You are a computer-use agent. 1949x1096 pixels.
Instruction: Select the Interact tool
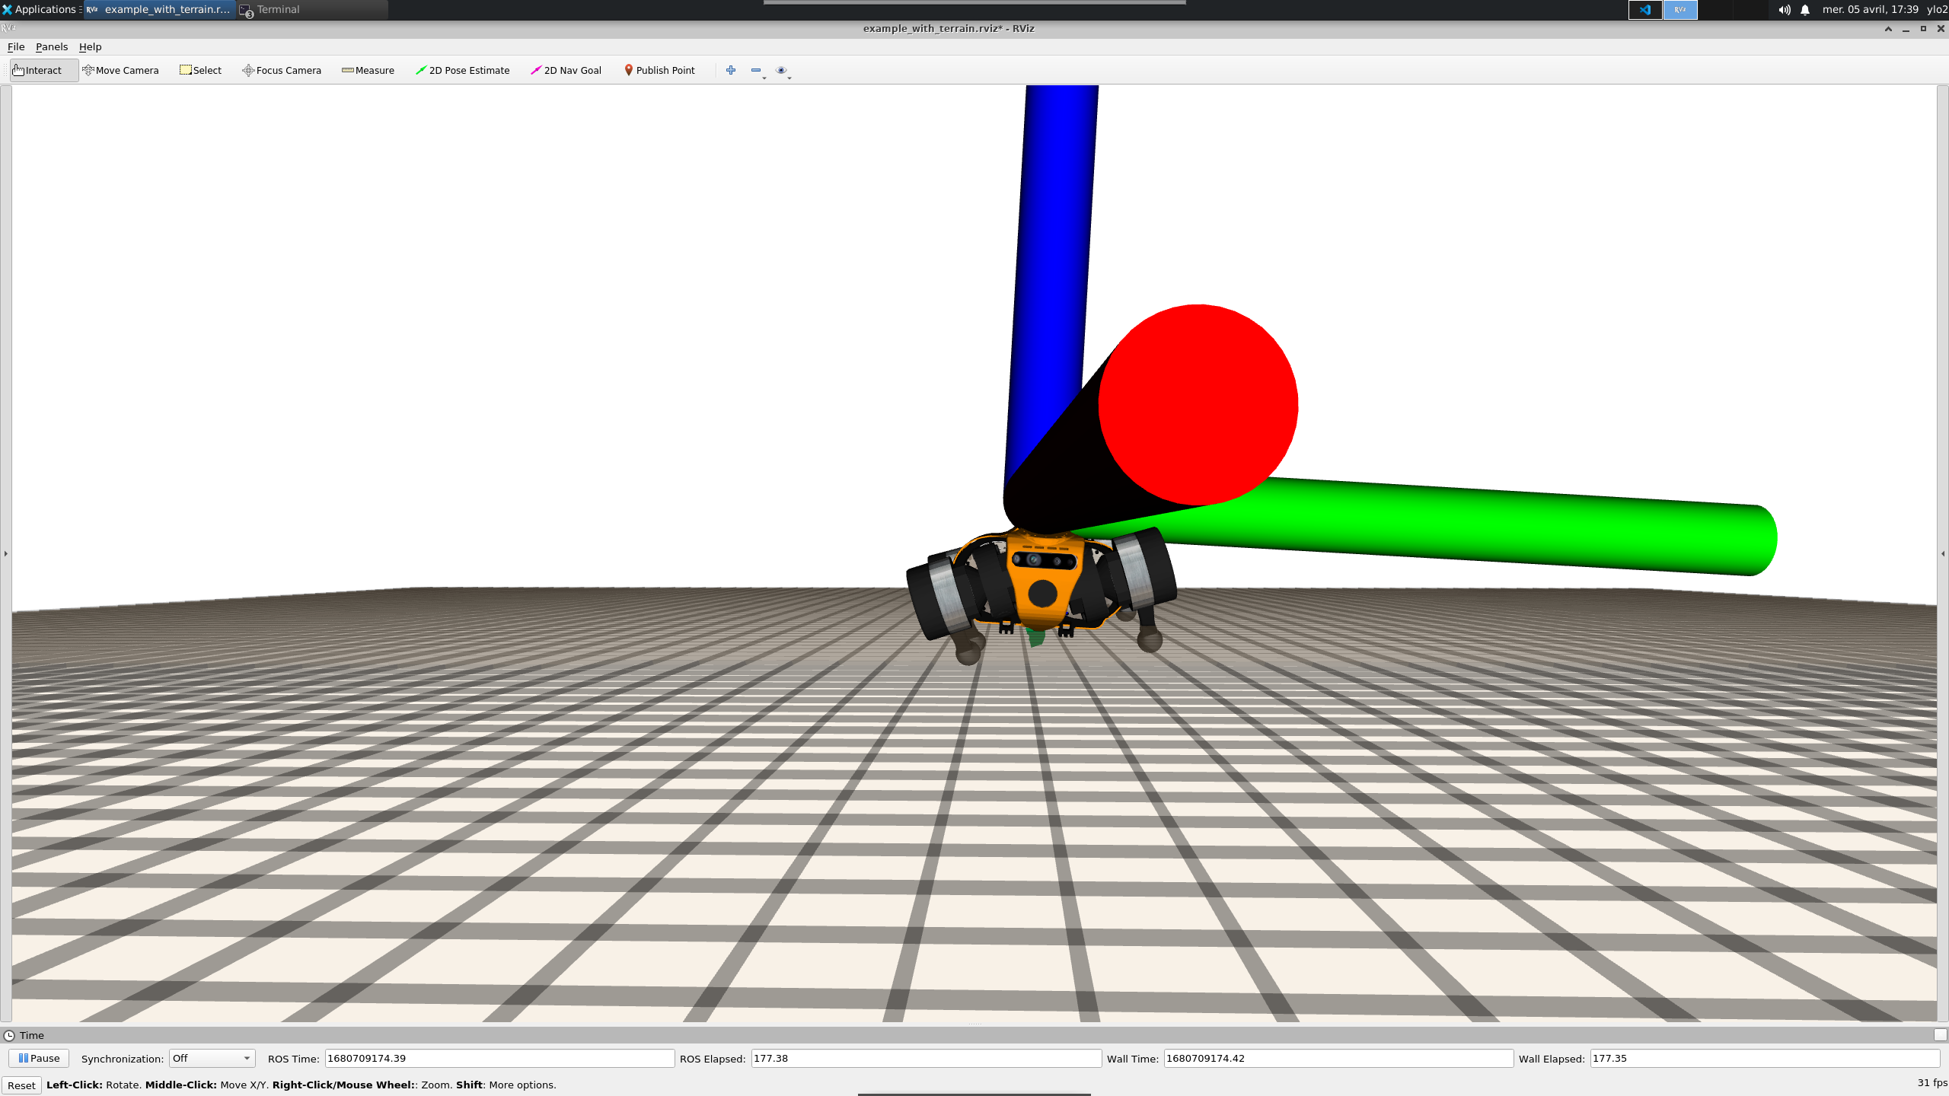coord(42,70)
